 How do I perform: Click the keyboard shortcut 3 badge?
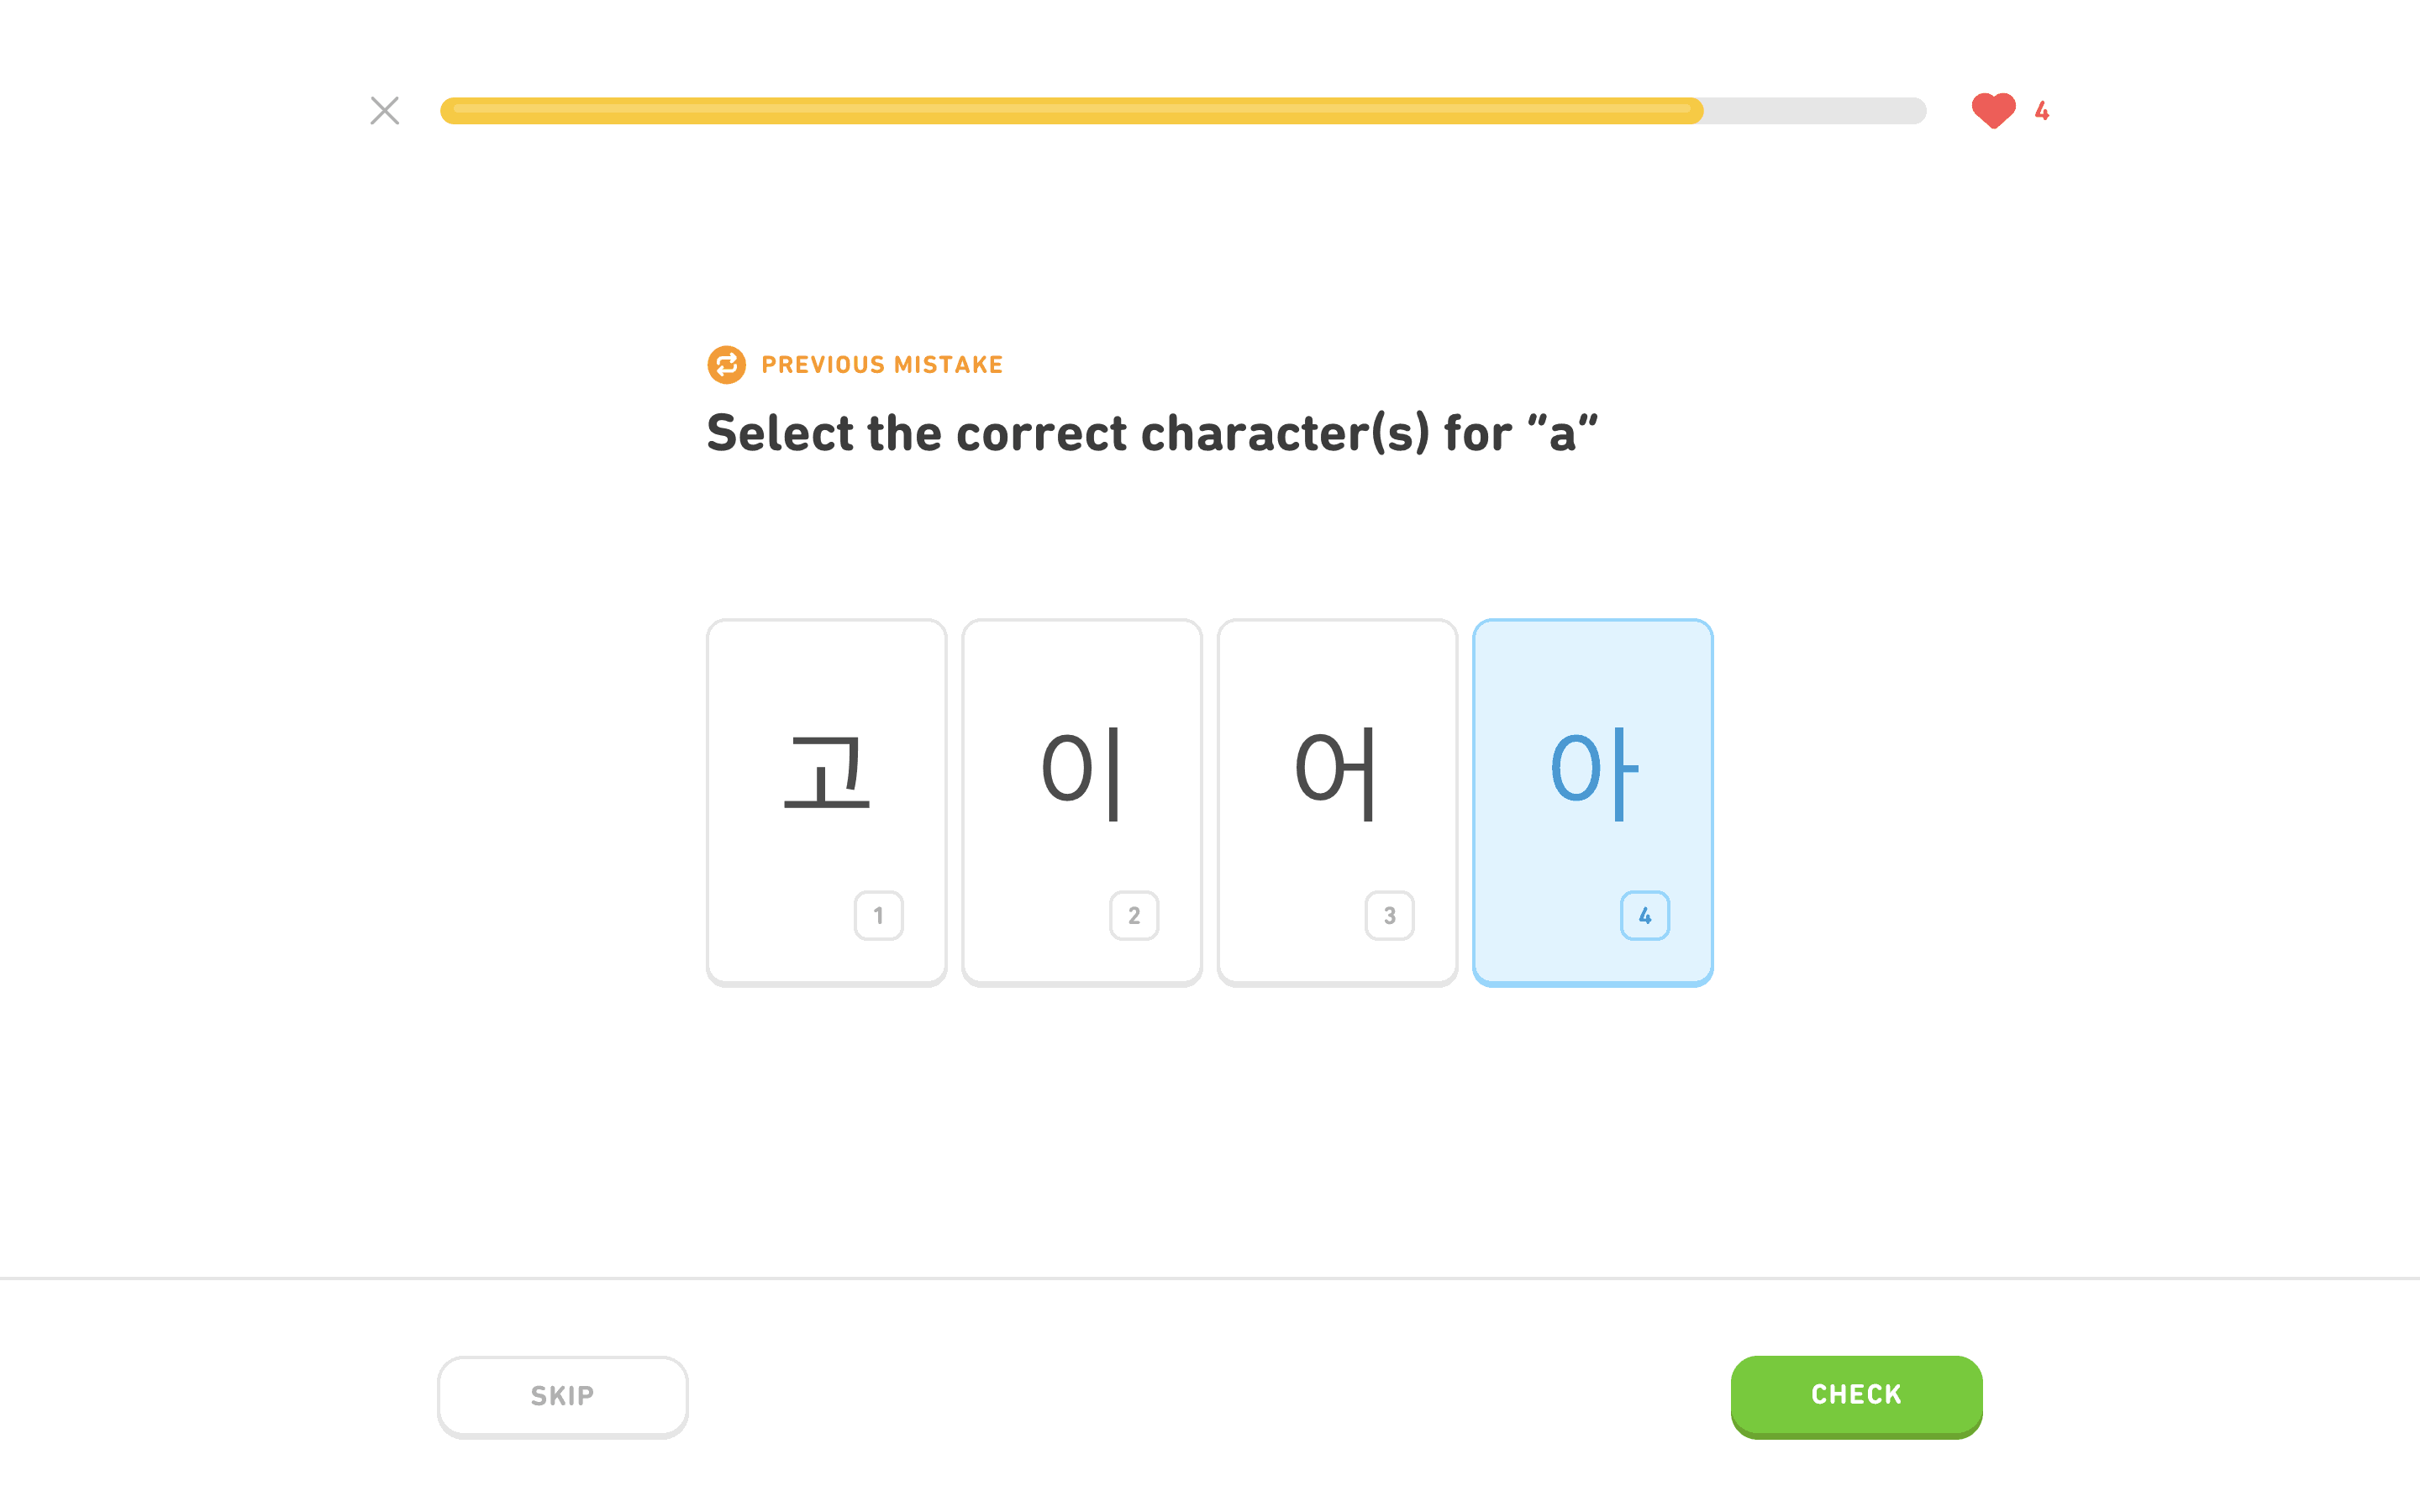tap(1389, 915)
